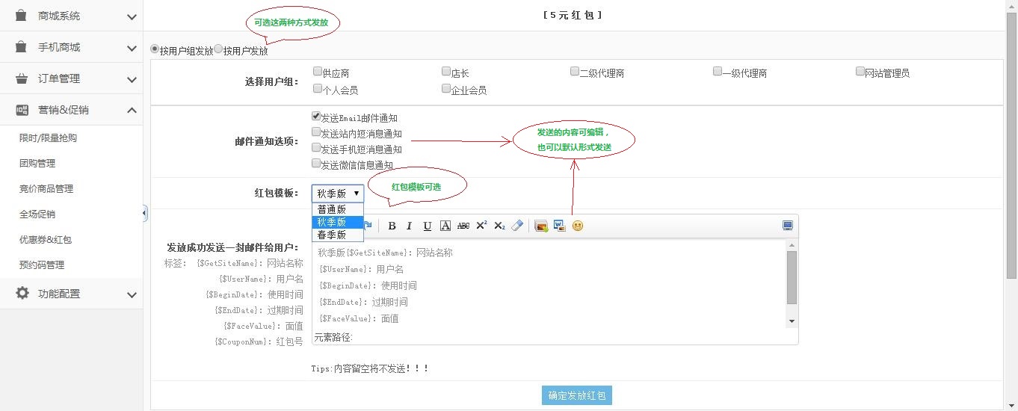Viewport: 1018px width, 411px height.
Task: Click 确定发放红包 button
Action: 577,395
